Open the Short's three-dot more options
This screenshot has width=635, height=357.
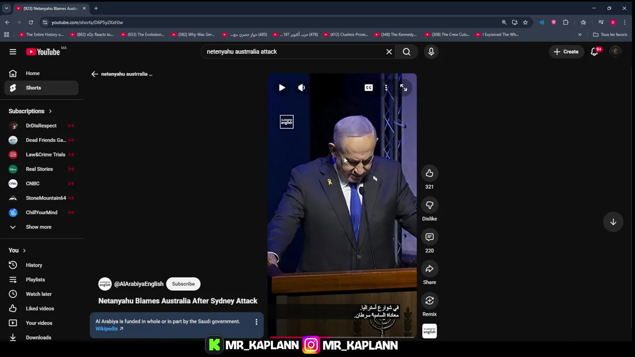(x=386, y=88)
